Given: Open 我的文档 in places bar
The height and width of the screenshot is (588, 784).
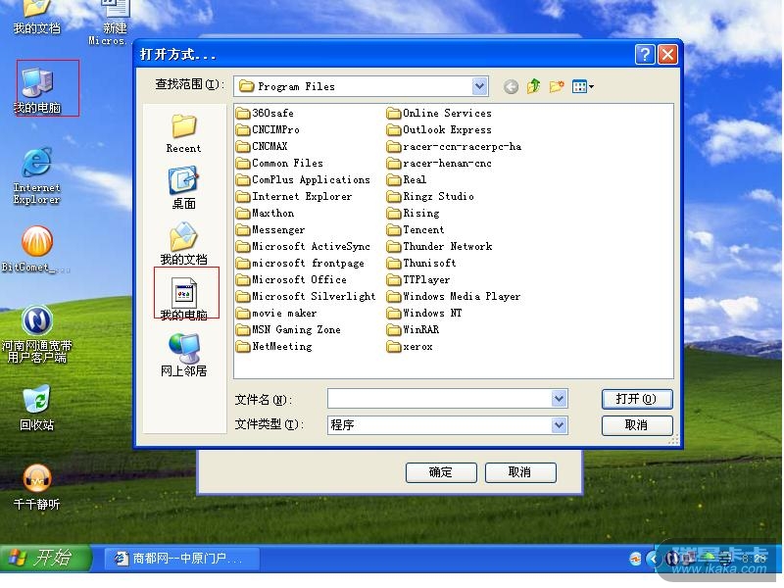Looking at the screenshot, I should 183,243.
